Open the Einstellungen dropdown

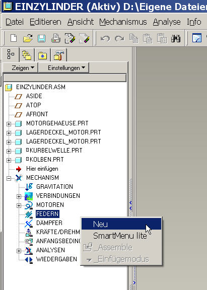64,68
